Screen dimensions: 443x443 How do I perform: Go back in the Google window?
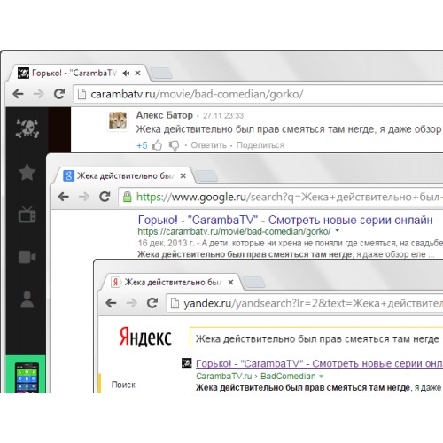pos(64,197)
